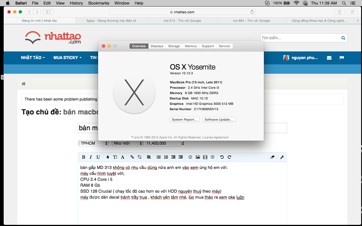Expand the NHẬT TẢO navigation menu
The height and width of the screenshot is (226, 362).
click(33, 58)
